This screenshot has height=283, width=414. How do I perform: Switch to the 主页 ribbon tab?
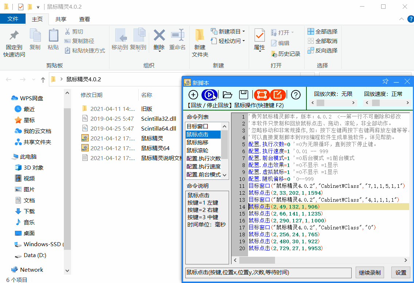tap(37, 19)
